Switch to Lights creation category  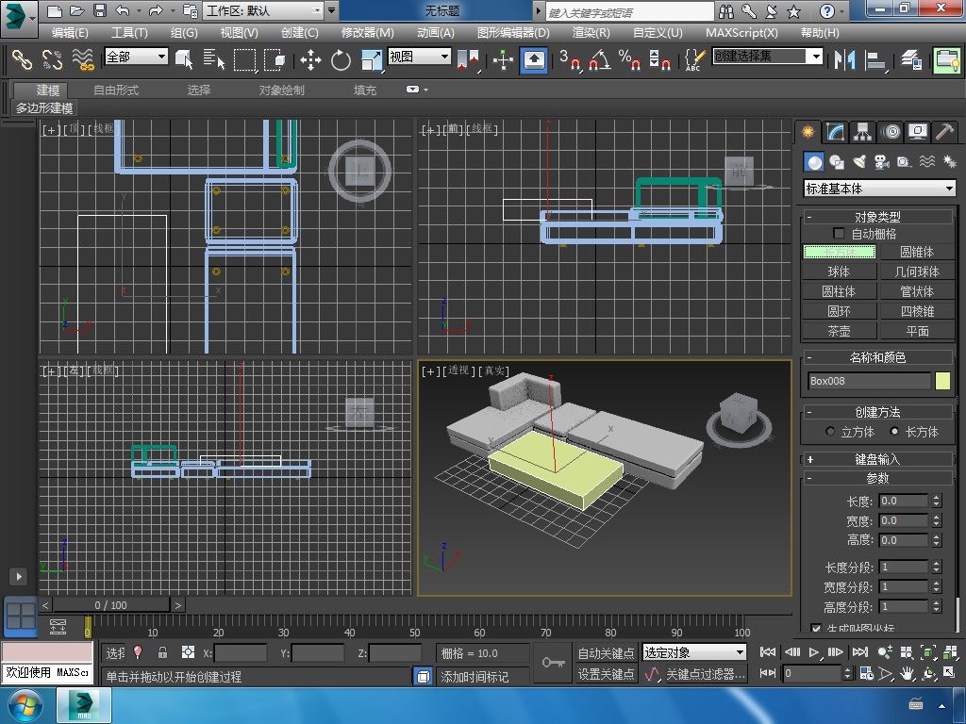(858, 162)
